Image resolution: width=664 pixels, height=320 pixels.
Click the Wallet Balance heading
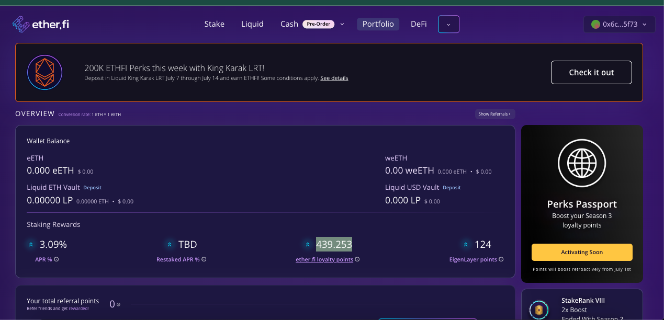tap(48, 141)
